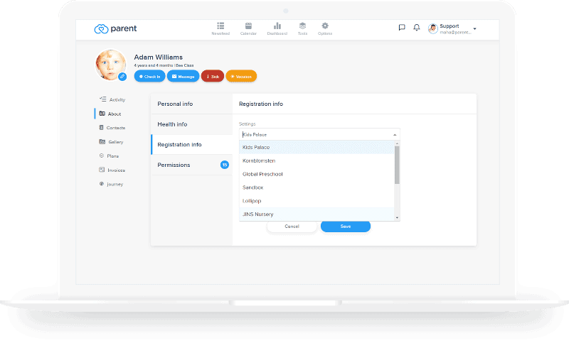Switch to the Health info tab
The height and width of the screenshot is (343, 569).
click(191, 124)
